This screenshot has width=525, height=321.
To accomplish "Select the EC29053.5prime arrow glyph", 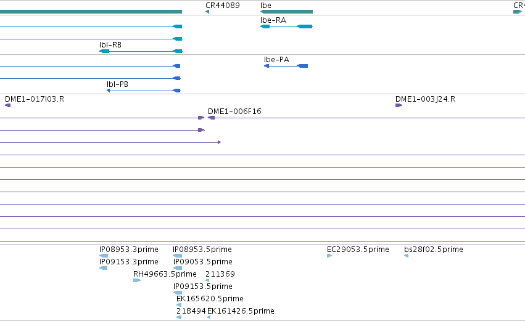I will point(329,256).
